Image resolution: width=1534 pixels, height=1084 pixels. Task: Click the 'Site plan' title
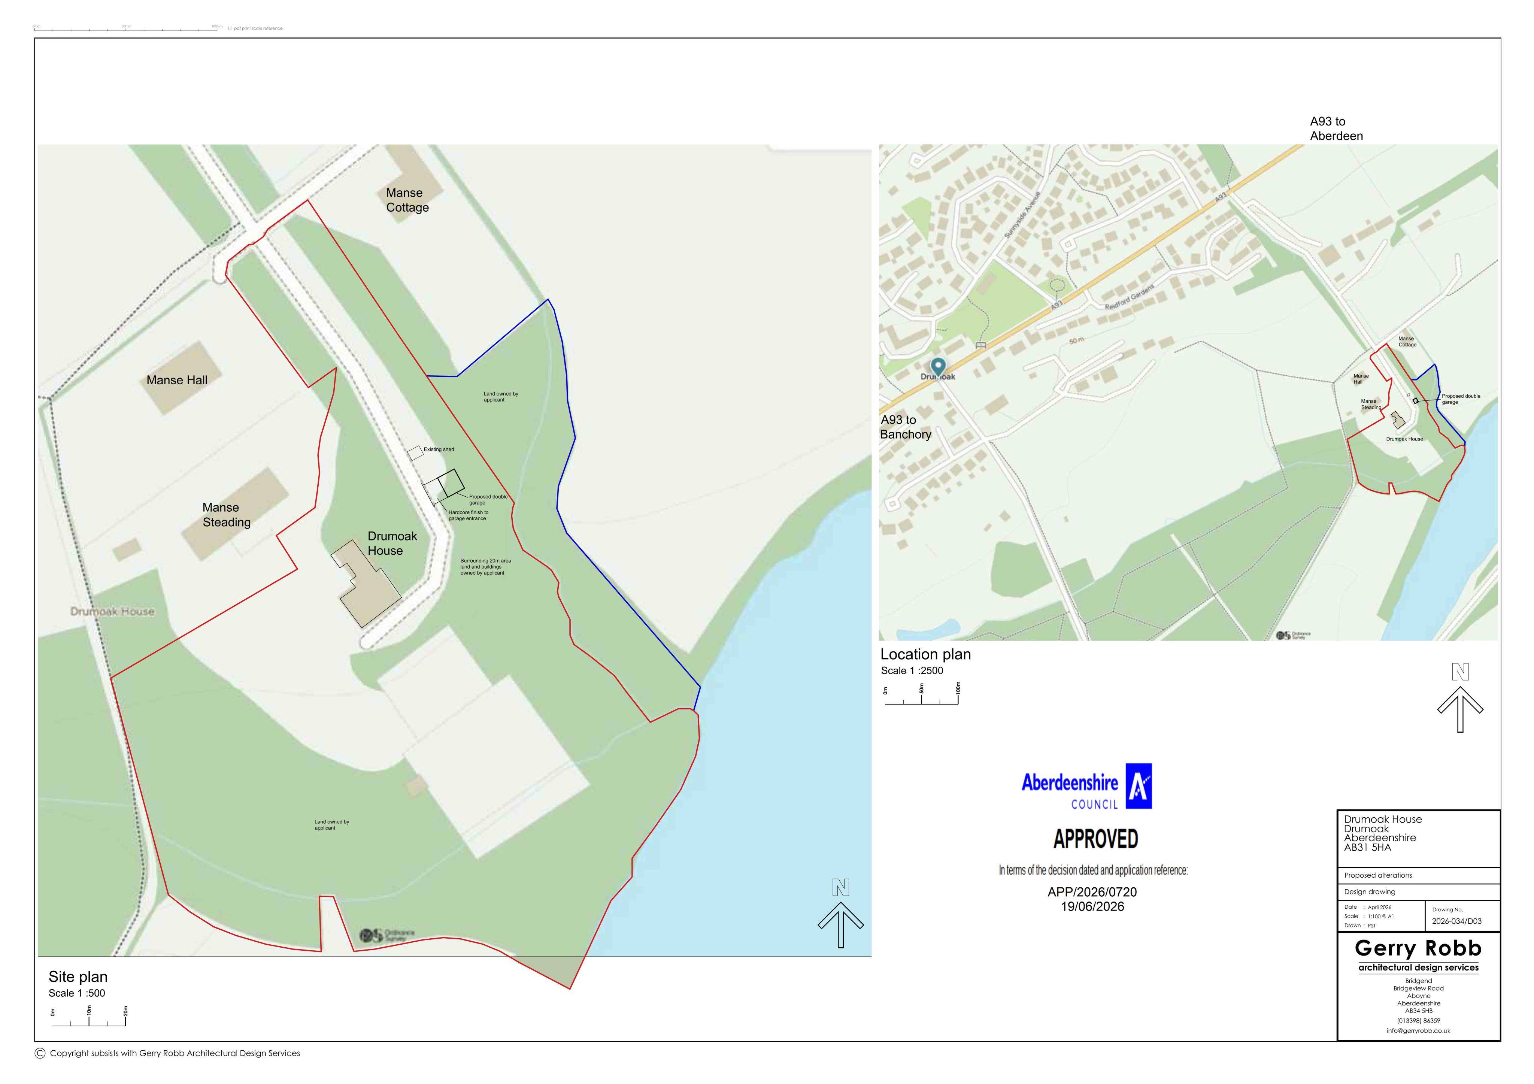click(78, 976)
